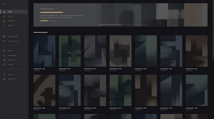Select the play-box icon in the sidebar
Viewport: 214px width, 119px height.
coord(4,21)
